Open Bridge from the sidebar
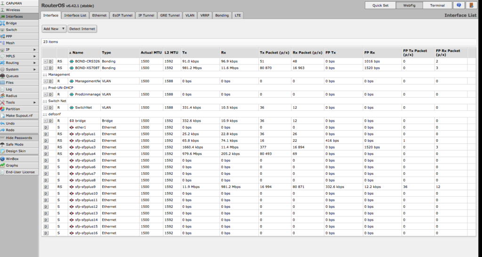Image resolution: width=482 pixels, height=257 pixels. 11,23
